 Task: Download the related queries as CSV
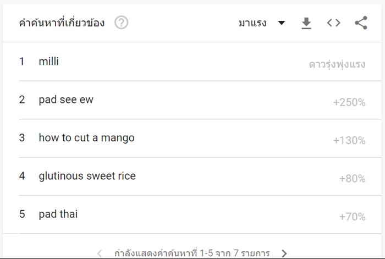click(306, 23)
